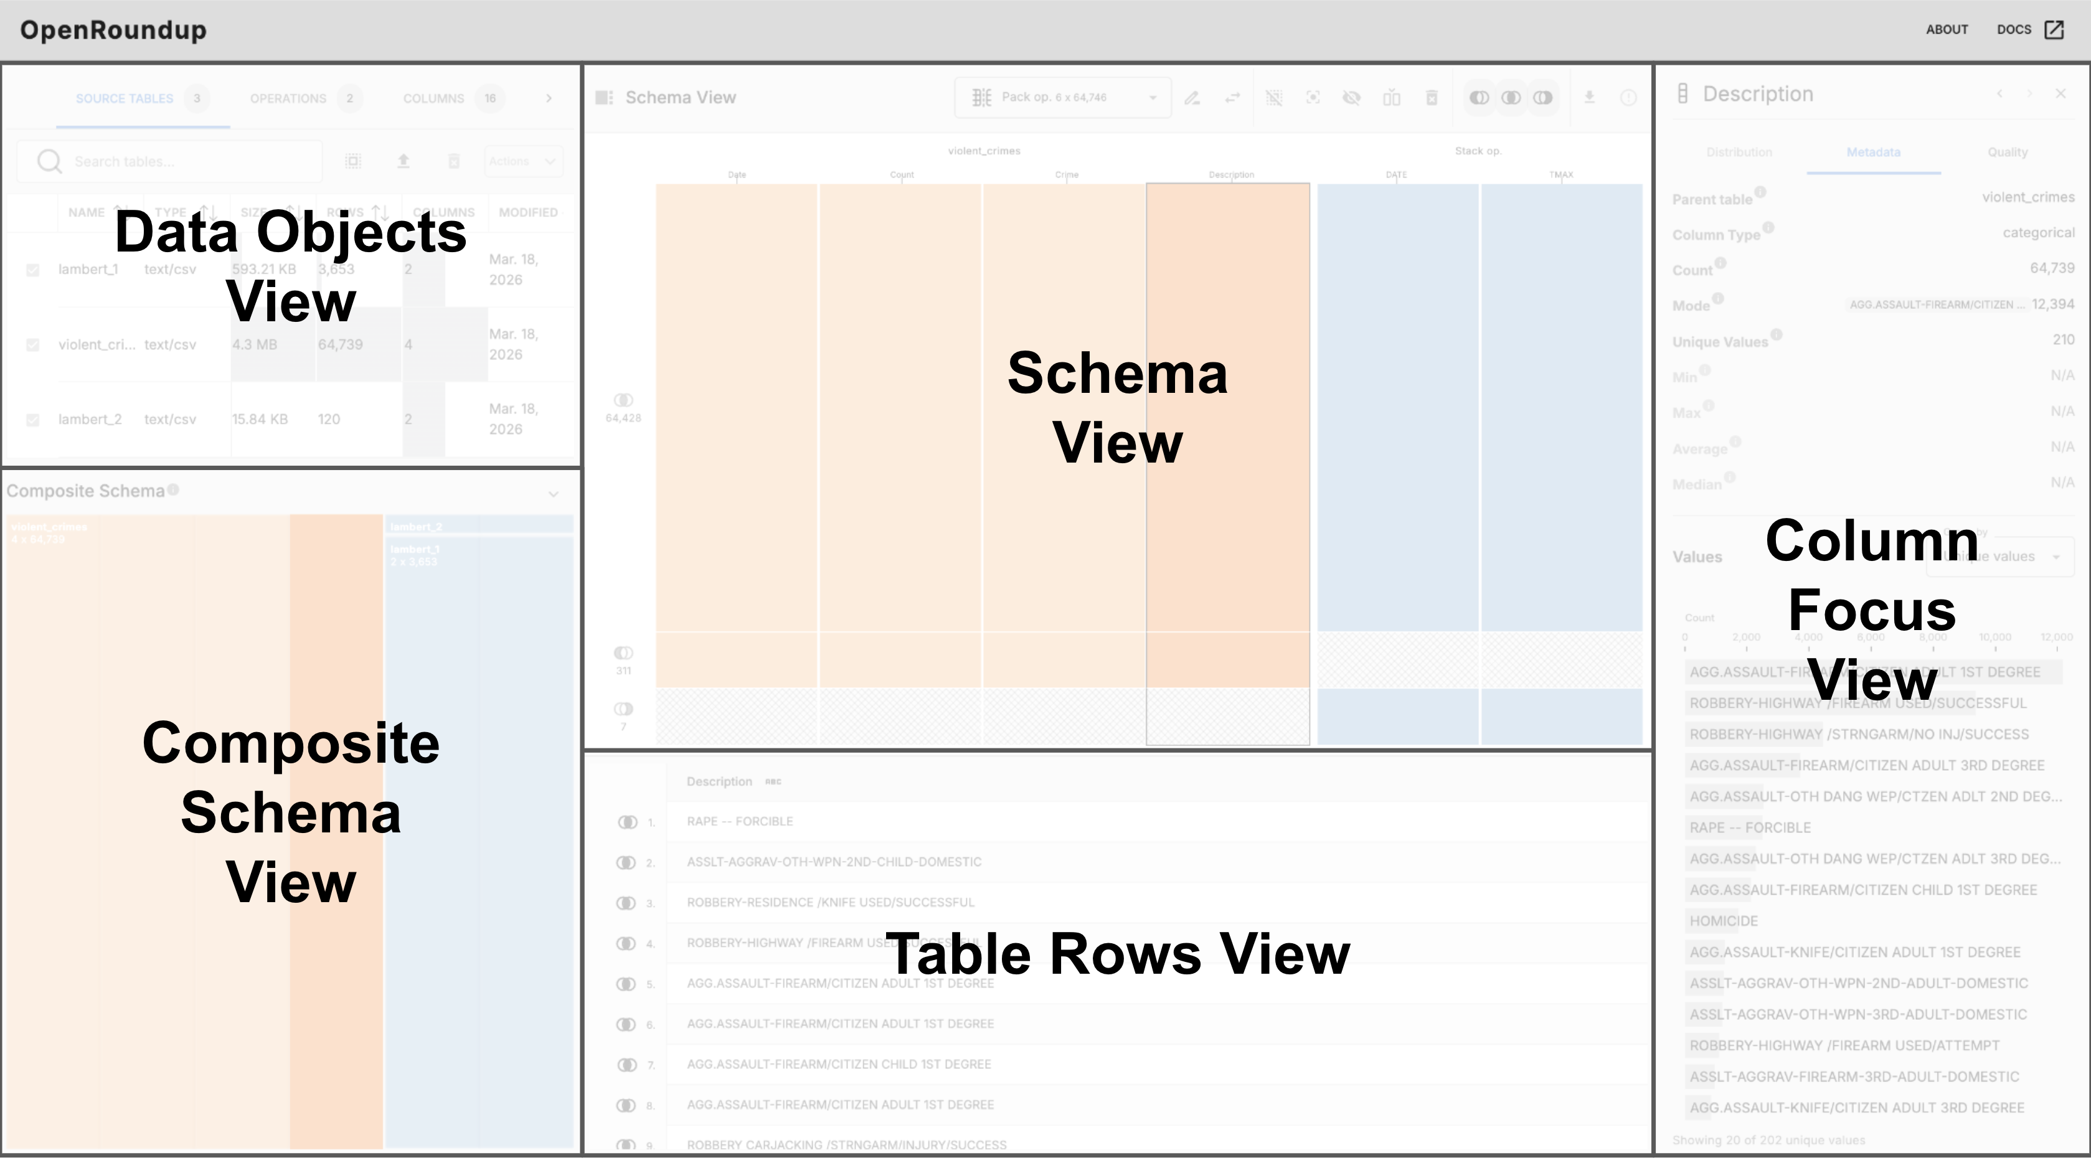Viewport: 2091px width, 1163px height.
Task: Click the Description header in table rows
Action: 719,781
